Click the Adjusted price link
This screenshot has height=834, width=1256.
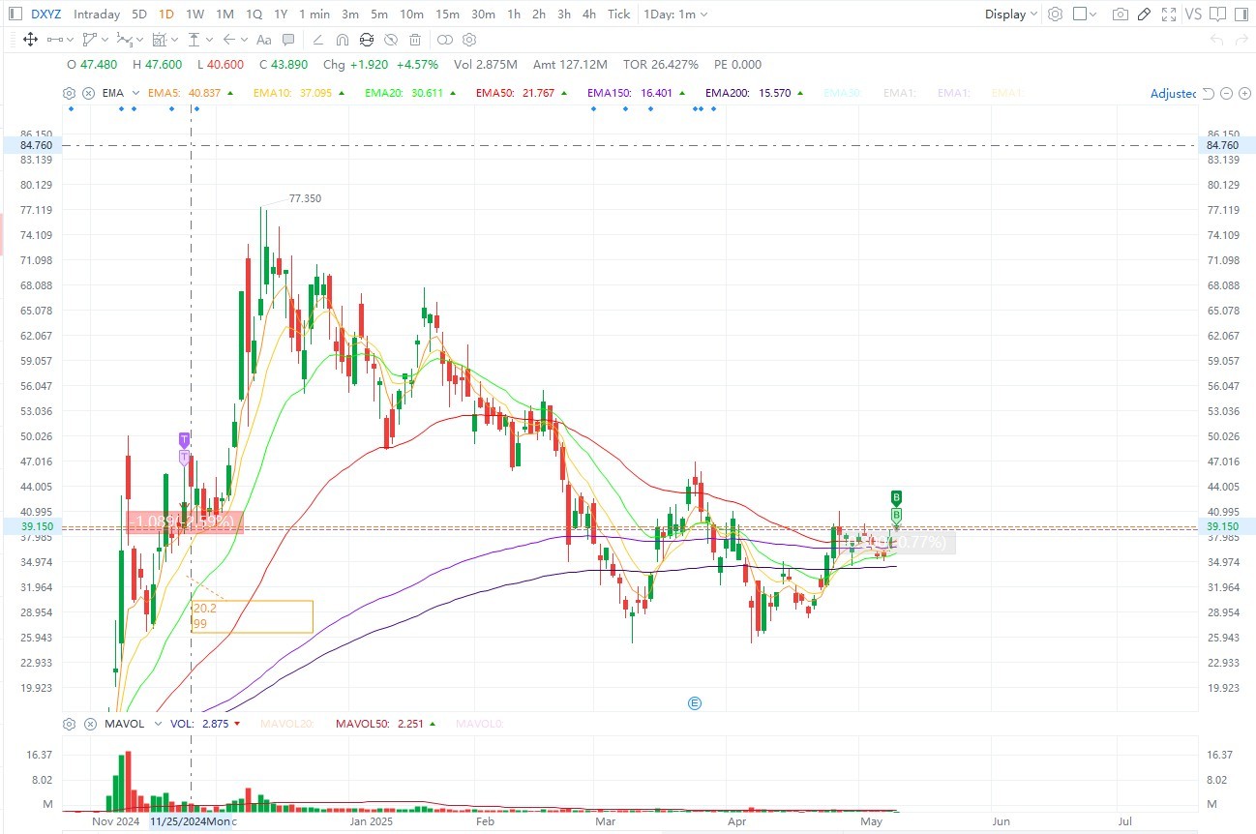pos(1173,93)
